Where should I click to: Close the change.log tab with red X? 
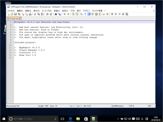(x=20, y=19)
